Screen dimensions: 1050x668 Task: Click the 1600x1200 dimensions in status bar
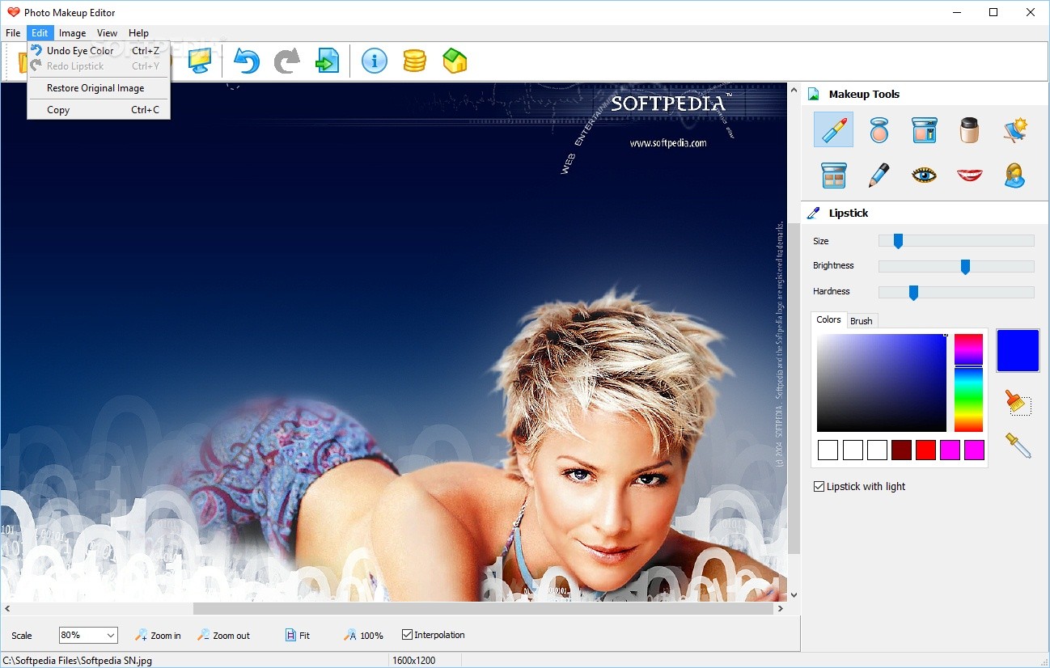414,661
